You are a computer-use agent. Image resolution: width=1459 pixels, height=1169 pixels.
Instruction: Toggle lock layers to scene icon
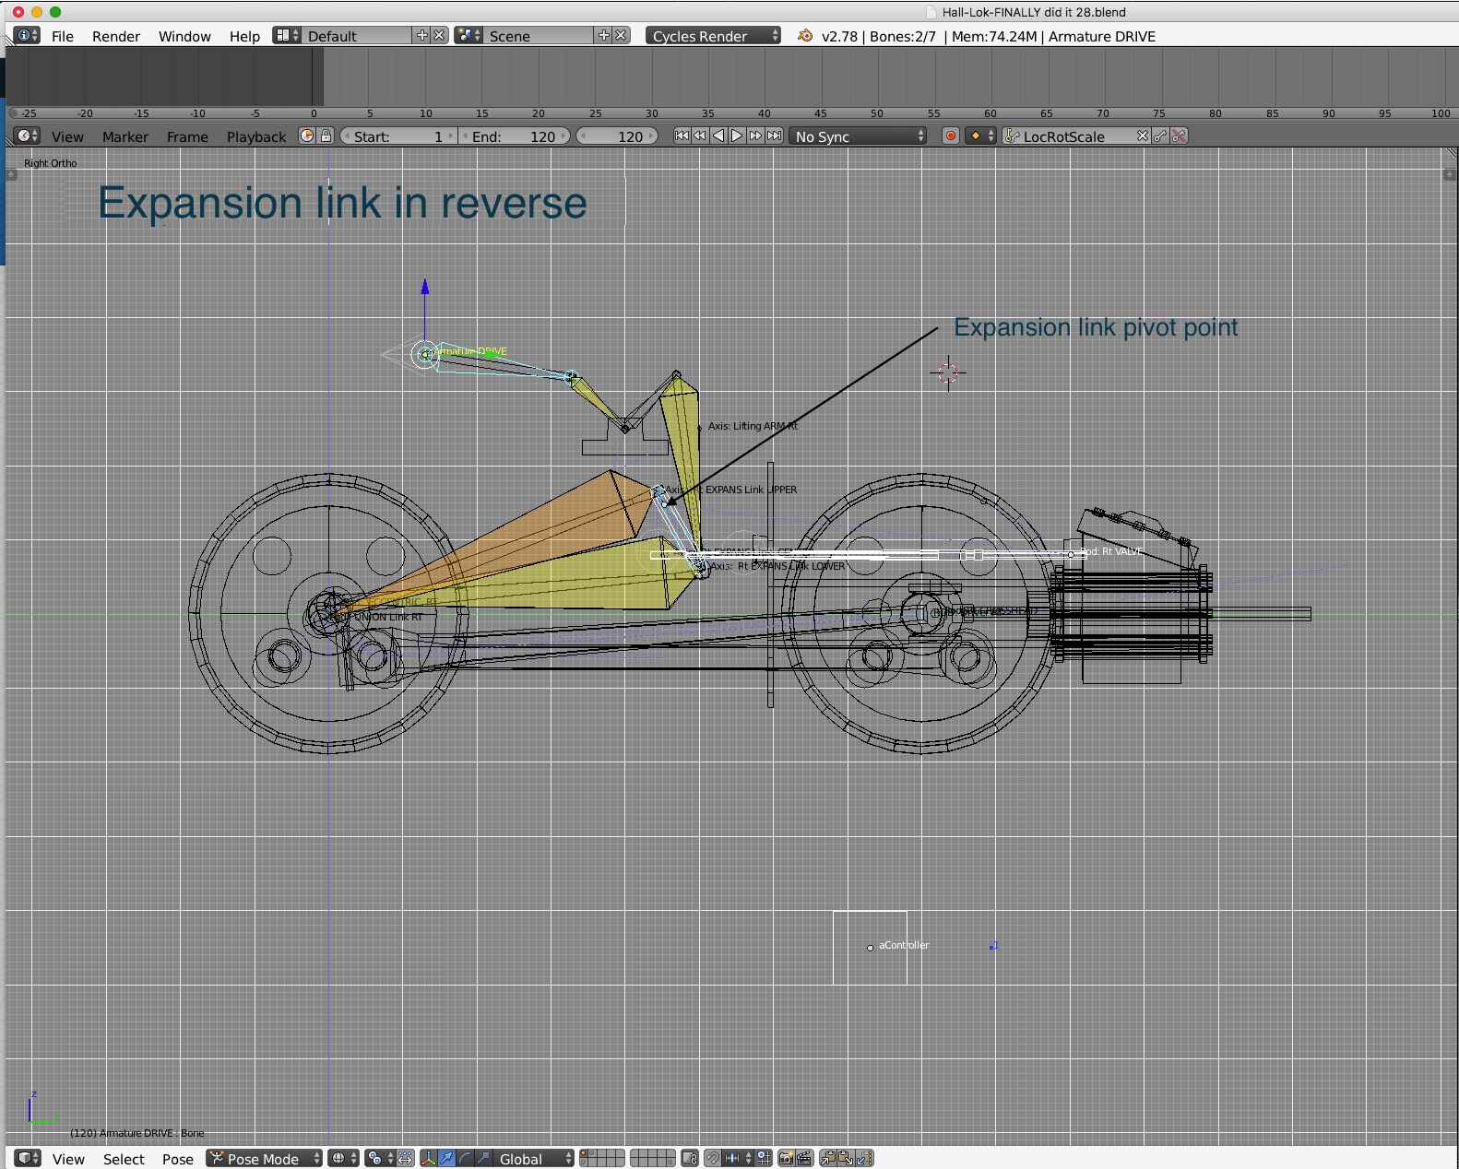(x=690, y=1158)
